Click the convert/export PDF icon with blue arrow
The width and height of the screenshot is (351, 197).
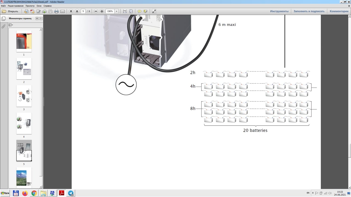pyautogui.click(x=26, y=11)
